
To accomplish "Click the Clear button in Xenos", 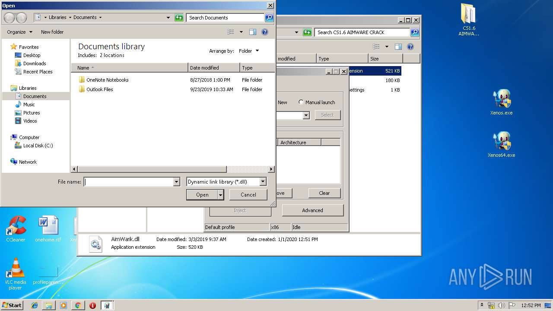I will tap(324, 193).
